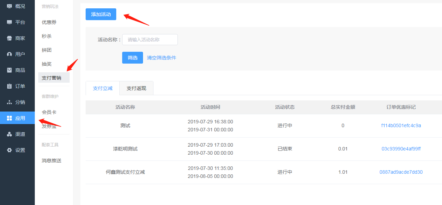The image size is (442, 205).
Task: Click the 测试 activity name cell
Action: (125, 125)
